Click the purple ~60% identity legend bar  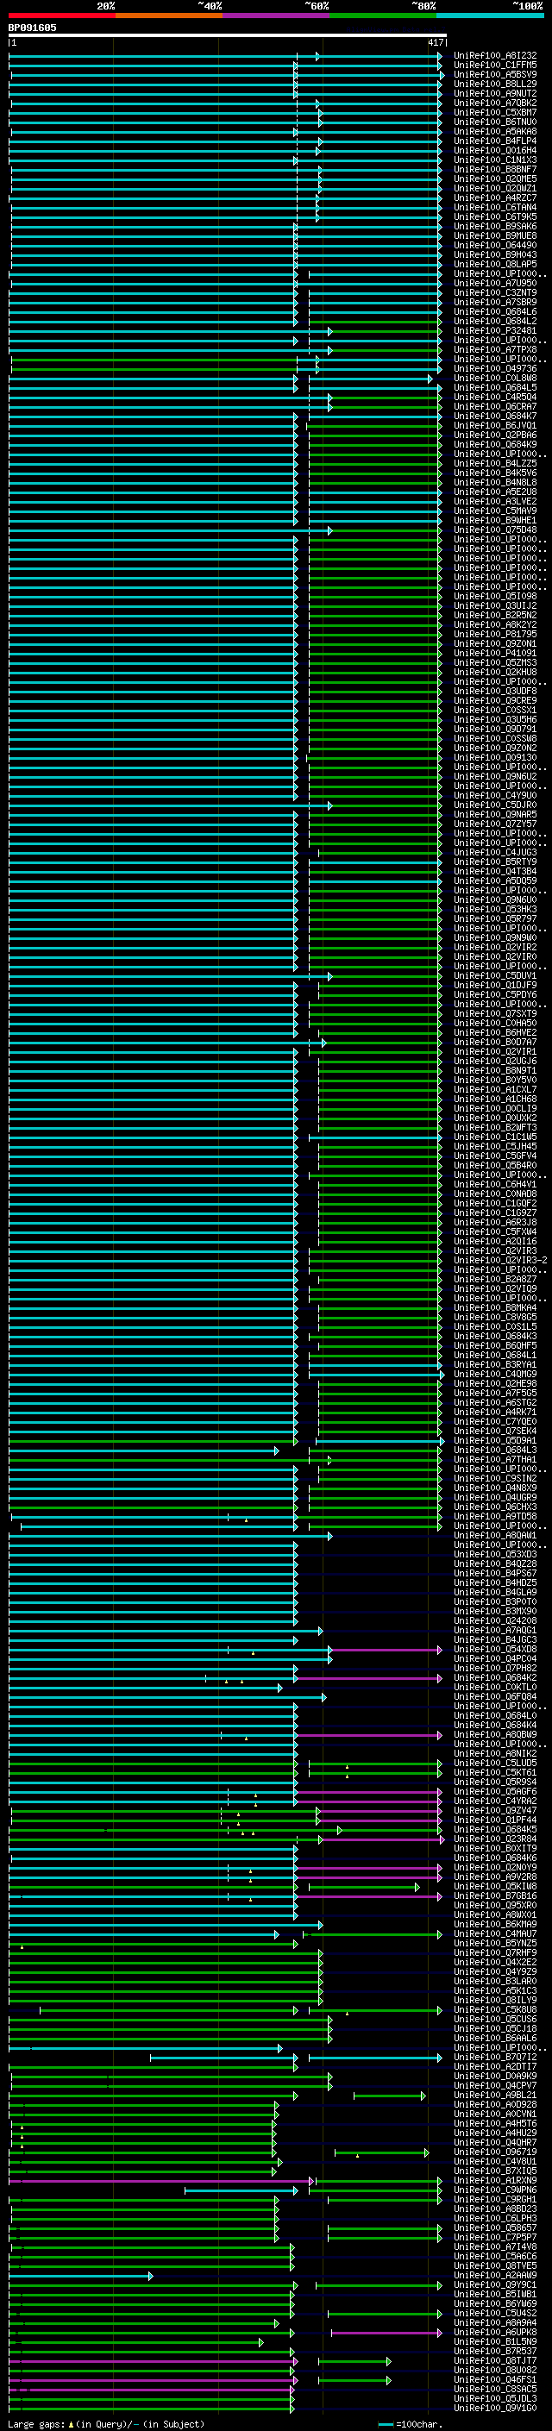point(275,16)
